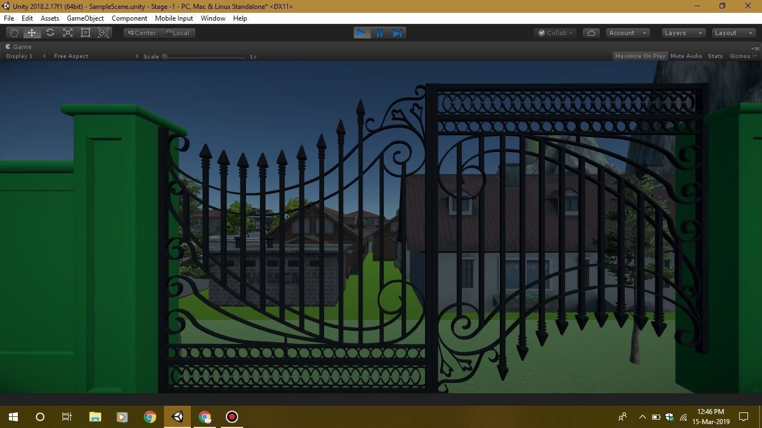Screen dimensions: 762x428
Task: Toggle Mute Audio in Game view
Action: pos(686,56)
